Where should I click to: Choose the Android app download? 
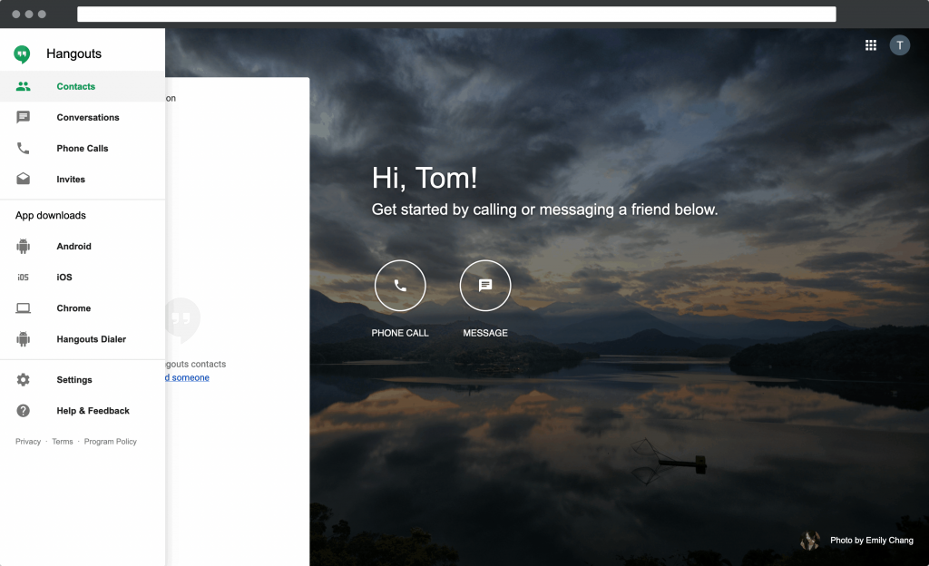click(x=83, y=247)
